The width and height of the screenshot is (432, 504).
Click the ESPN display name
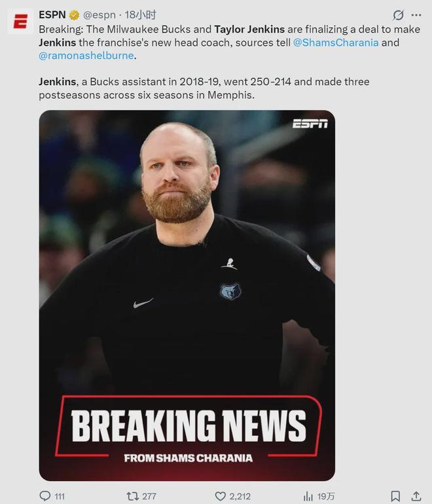(52, 15)
